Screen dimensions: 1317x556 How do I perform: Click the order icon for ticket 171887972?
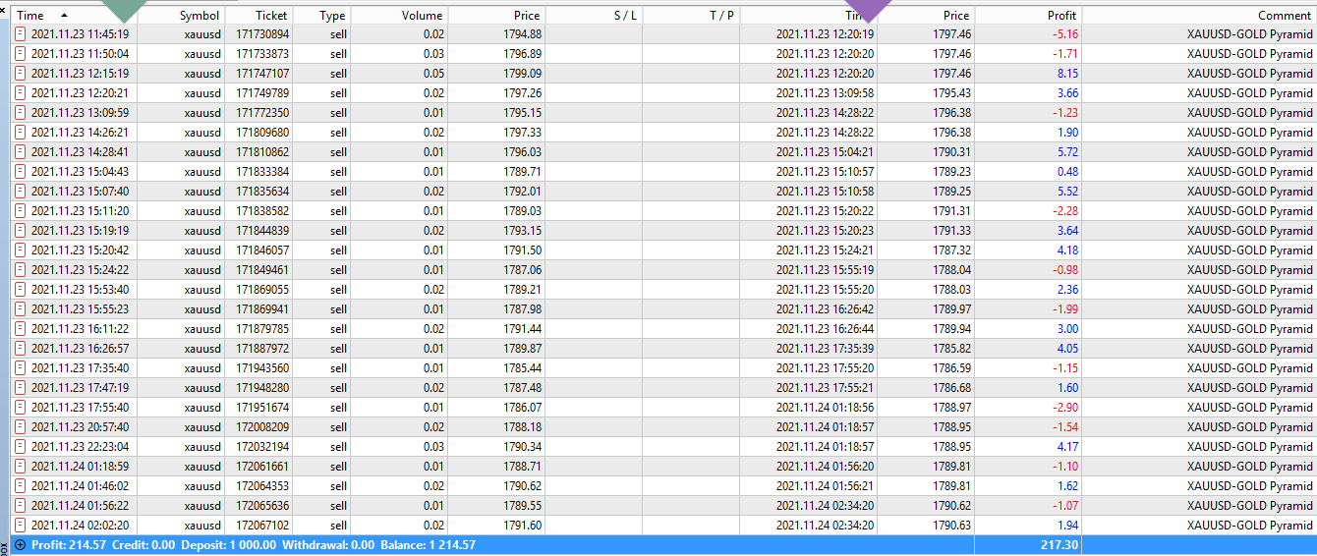[20, 349]
